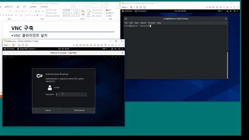Click network icon in Server VM top bar
The height and width of the screenshot is (140, 249).
227,11
